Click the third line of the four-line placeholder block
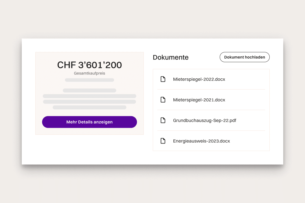Screen dimensions: 305x203 coord(89,102)
